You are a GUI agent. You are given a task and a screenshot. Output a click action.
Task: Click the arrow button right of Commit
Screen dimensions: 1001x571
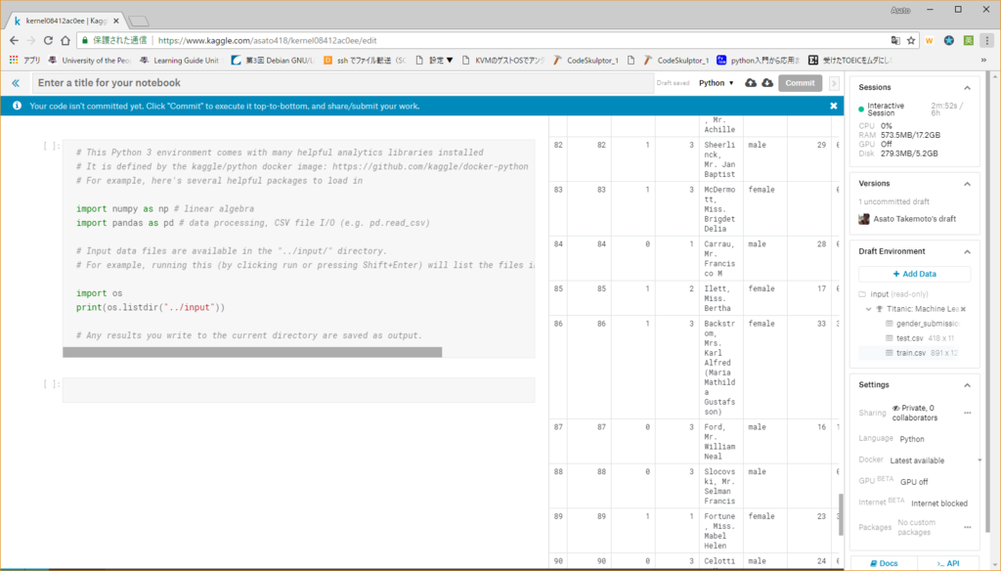click(834, 83)
